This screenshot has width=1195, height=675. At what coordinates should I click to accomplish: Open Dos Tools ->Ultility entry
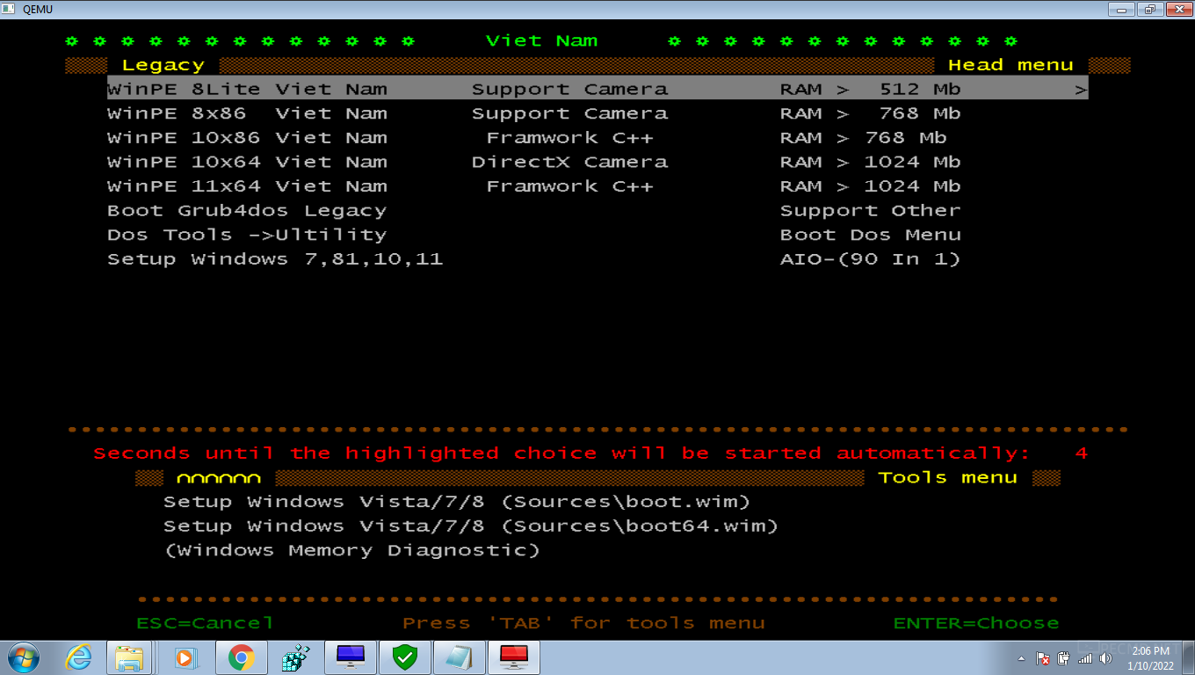point(247,235)
